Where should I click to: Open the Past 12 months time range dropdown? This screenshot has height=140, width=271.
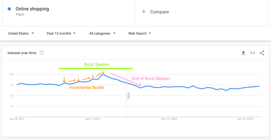point(61,33)
